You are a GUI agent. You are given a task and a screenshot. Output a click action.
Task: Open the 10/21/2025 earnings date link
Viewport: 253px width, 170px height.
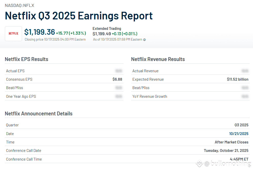(239, 133)
